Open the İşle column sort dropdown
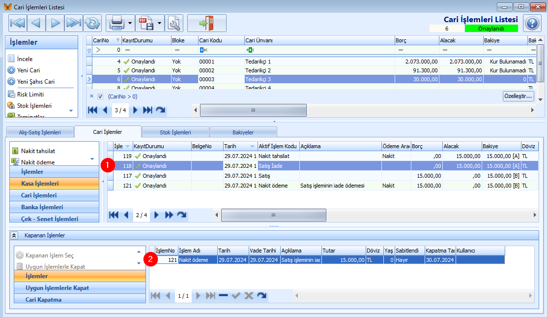Image resolution: width=548 pixels, height=318 pixels. 128,146
